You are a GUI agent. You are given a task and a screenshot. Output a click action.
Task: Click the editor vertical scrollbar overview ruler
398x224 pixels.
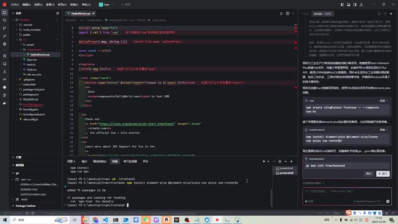pos(295,89)
